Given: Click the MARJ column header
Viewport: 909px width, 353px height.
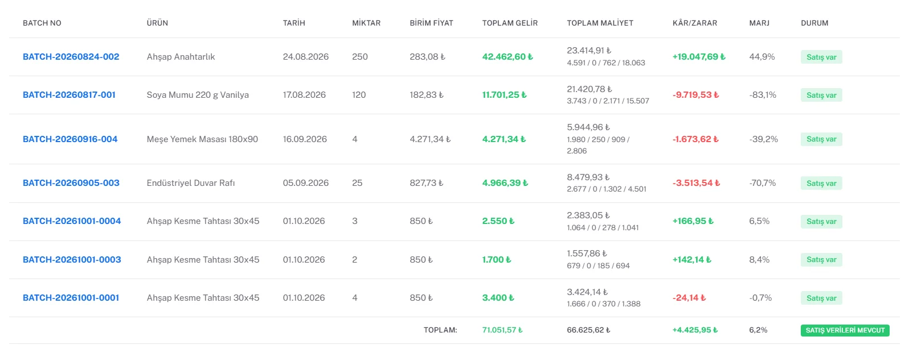Looking at the screenshot, I should pyautogui.click(x=759, y=23).
